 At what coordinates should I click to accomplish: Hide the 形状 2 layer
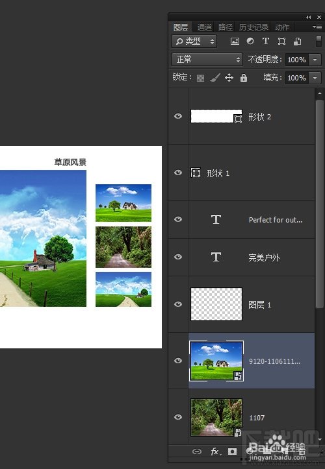tap(178, 116)
